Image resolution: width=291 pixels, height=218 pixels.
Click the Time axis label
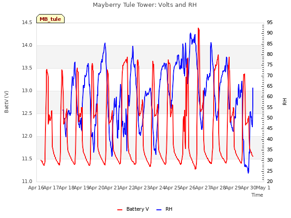click(x=257, y=195)
